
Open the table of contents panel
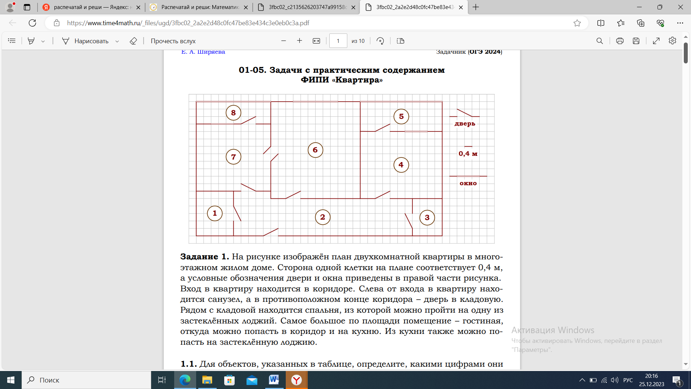coord(12,41)
